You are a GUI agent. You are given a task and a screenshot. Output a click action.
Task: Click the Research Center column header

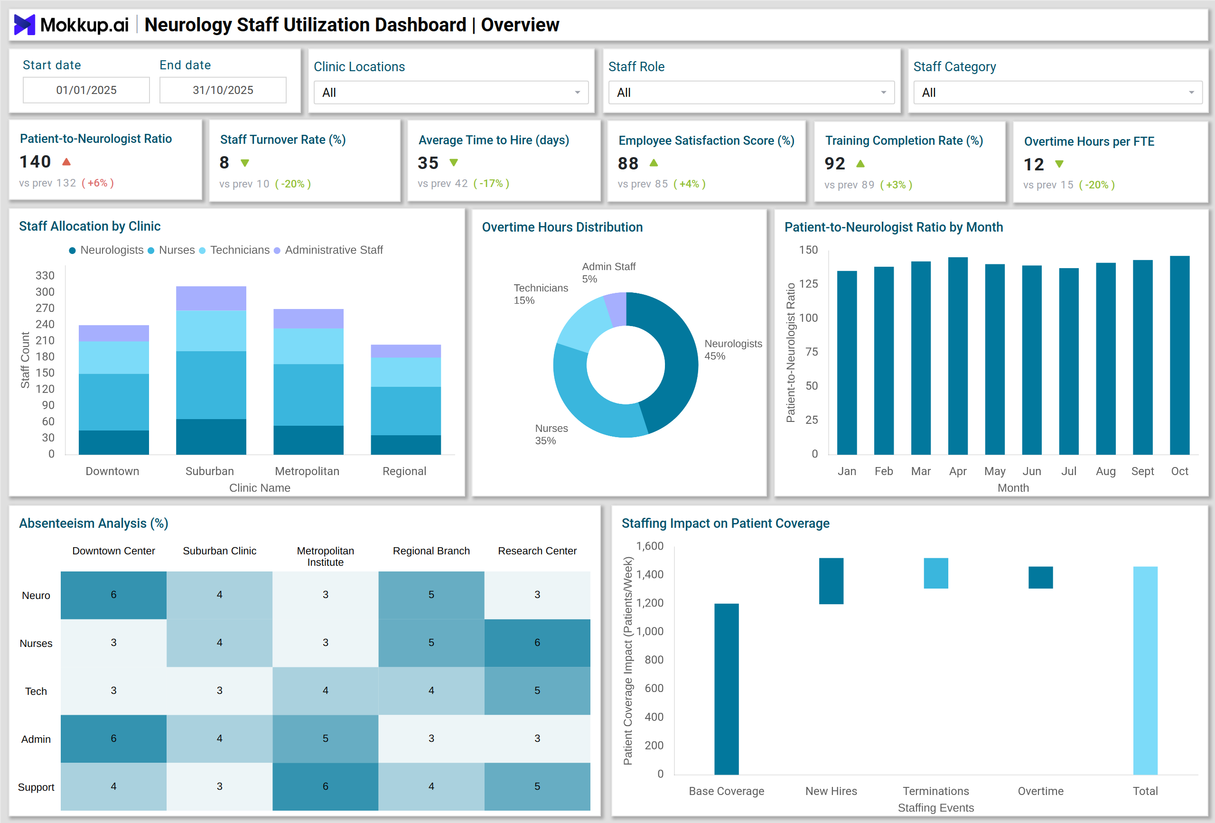[537, 551]
